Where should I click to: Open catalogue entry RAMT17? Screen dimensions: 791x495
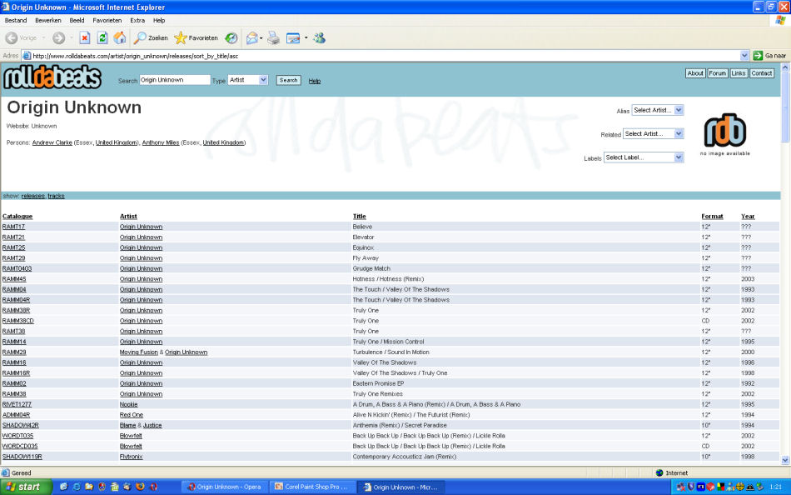point(13,227)
